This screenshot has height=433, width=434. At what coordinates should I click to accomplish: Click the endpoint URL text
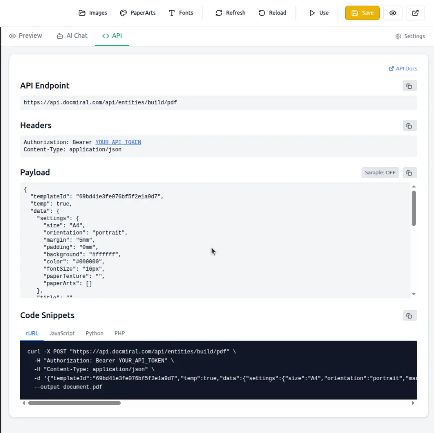100,102
